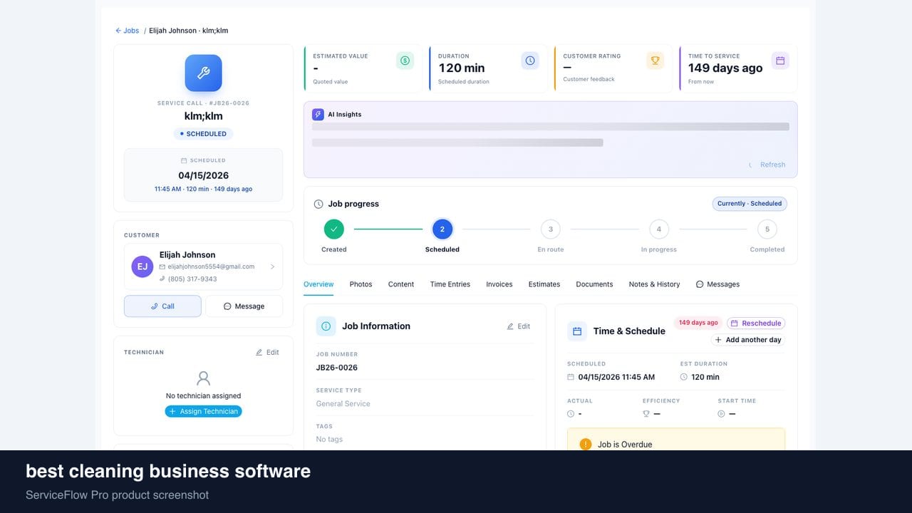The height and width of the screenshot is (513, 912).
Task: Click Assign Technician button
Action: coord(203,411)
